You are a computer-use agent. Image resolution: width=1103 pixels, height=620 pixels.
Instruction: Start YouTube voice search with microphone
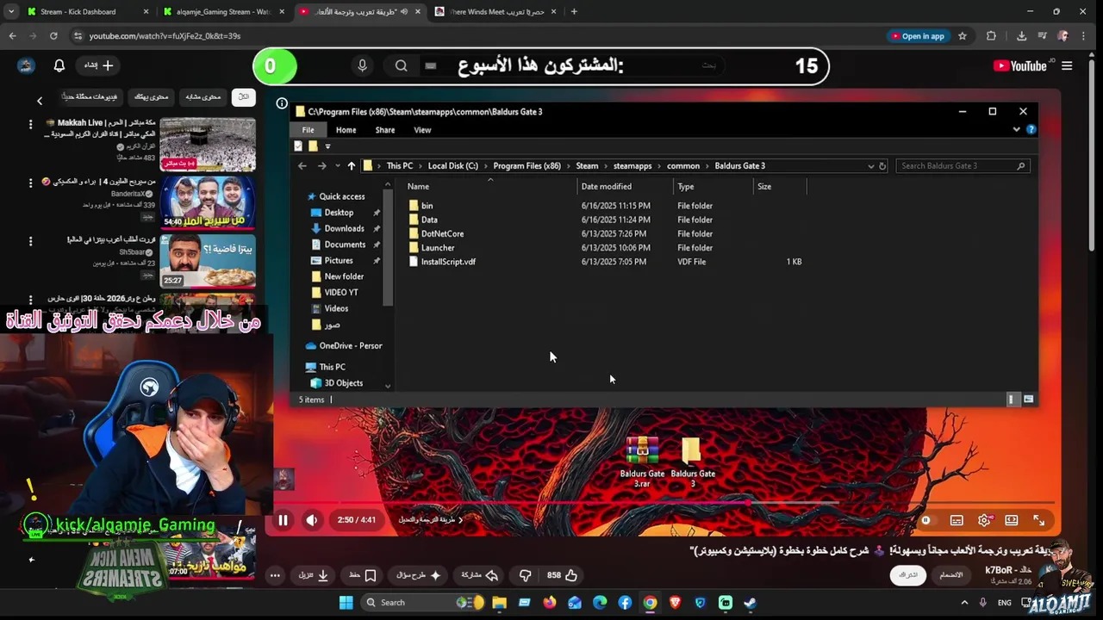point(362,65)
